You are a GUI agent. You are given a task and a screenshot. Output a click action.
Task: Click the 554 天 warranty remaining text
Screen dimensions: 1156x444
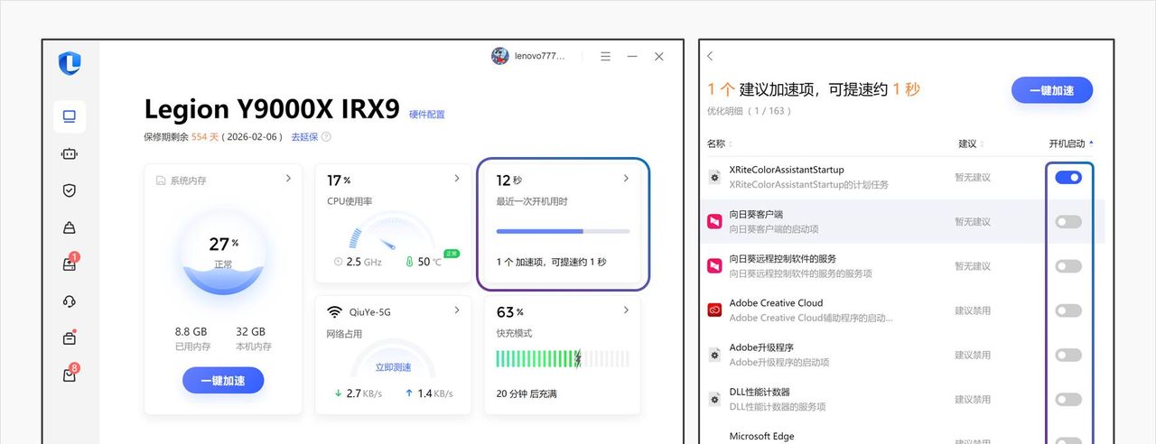[x=205, y=137]
